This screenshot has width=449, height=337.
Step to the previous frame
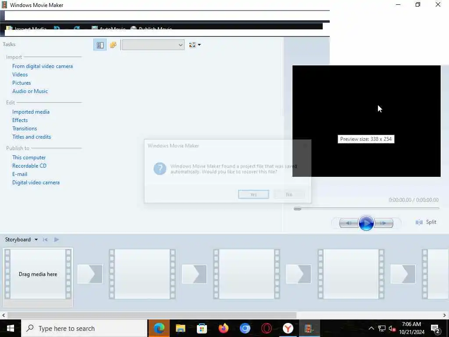(x=349, y=222)
